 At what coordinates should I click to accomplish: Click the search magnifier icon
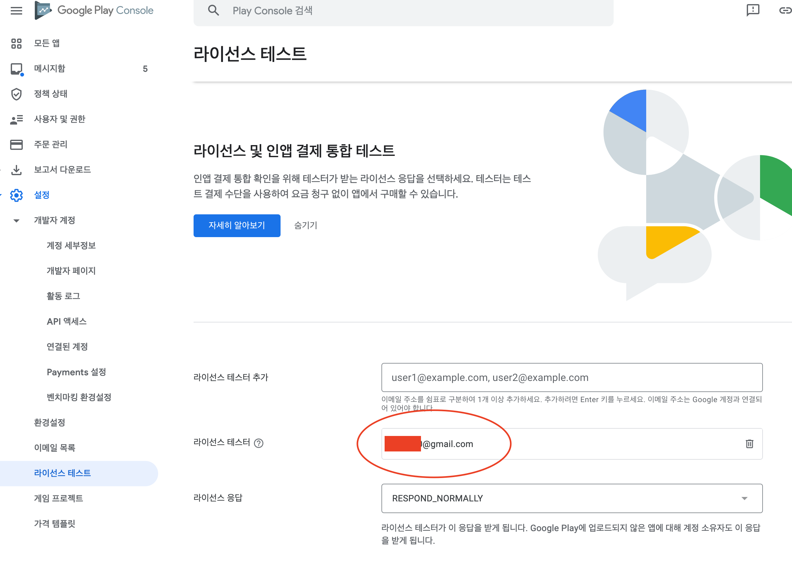(213, 10)
